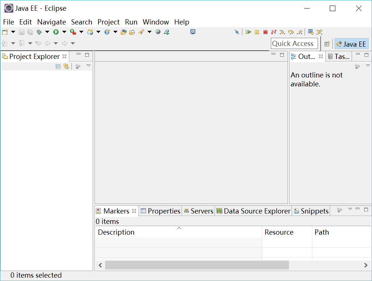
Task: Click the Path column header
Action: pos(342,232)
